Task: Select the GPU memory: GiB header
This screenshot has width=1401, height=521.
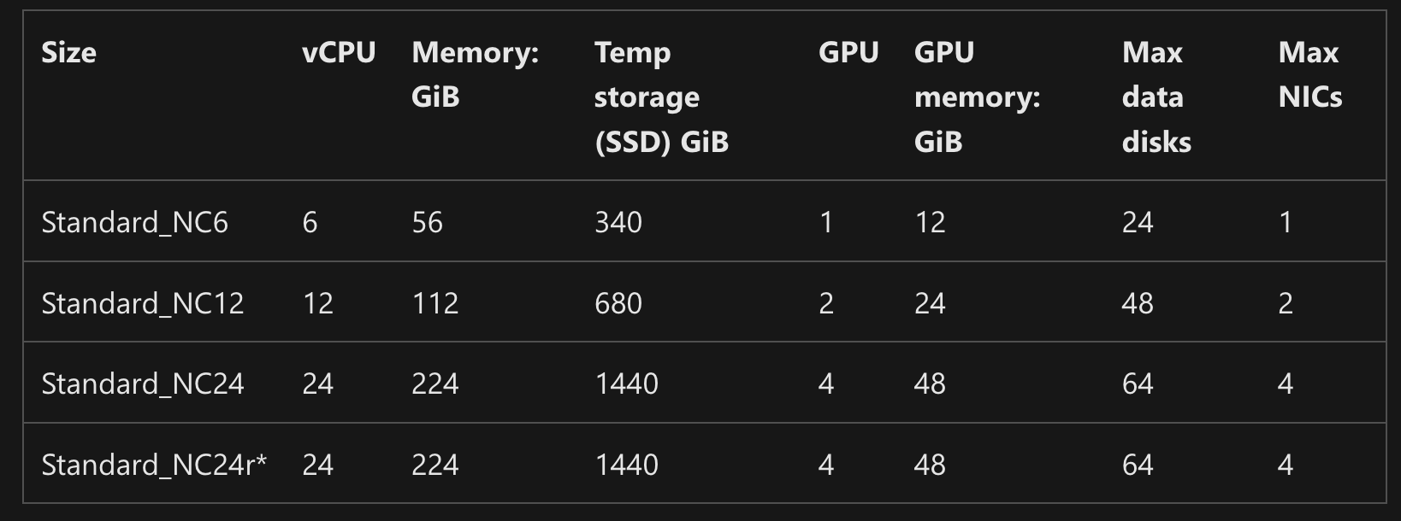Action: point(977,97)
